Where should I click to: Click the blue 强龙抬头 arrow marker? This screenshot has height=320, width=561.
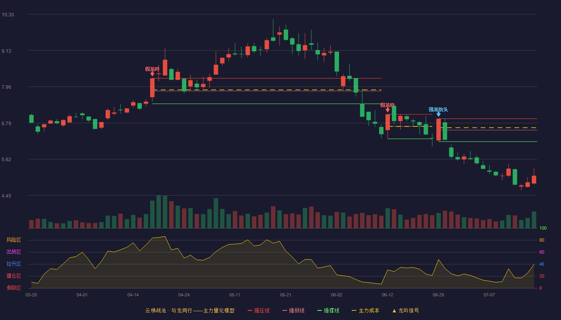click(438, 114)
